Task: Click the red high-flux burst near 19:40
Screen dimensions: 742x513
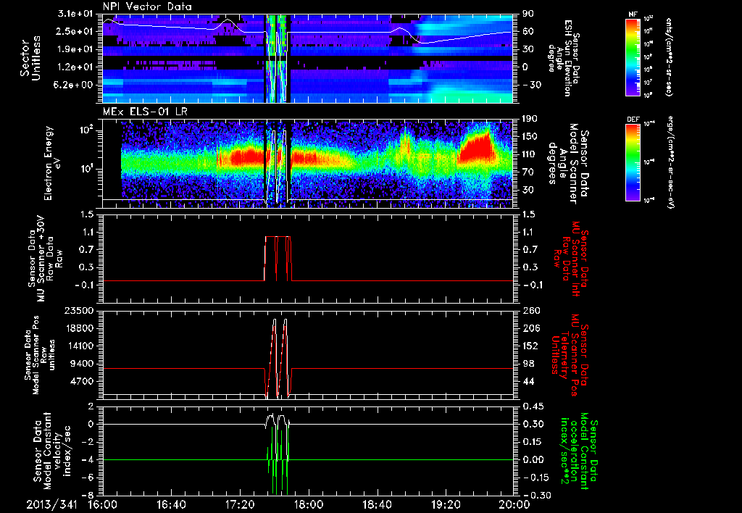Action: 477,146
